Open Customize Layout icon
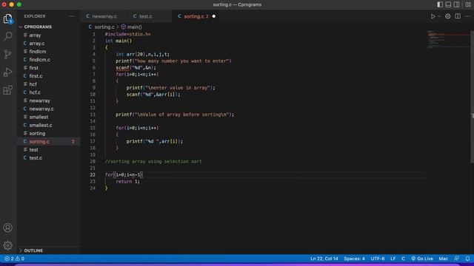The height and width of the screenshot is (266, 474). tap(468, 4)
